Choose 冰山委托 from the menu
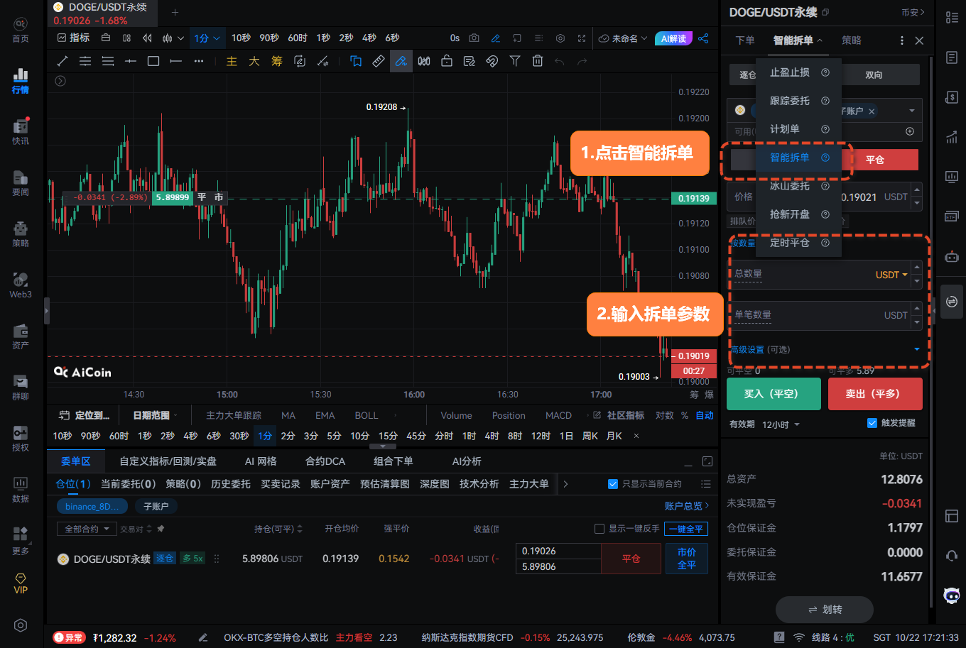 coord(790,186)
